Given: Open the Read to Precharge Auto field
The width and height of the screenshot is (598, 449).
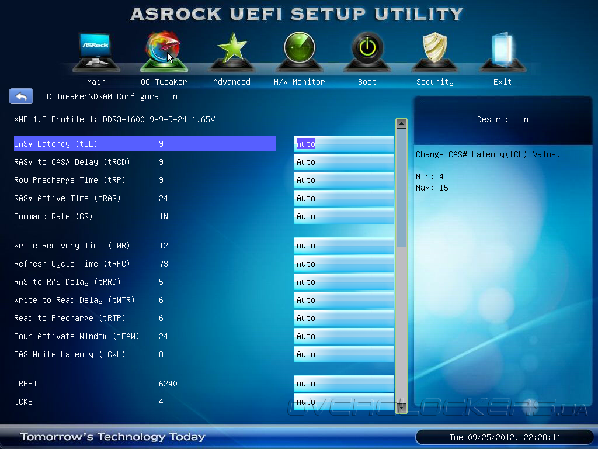Looking at the screenshot, I should pos(343,318).
